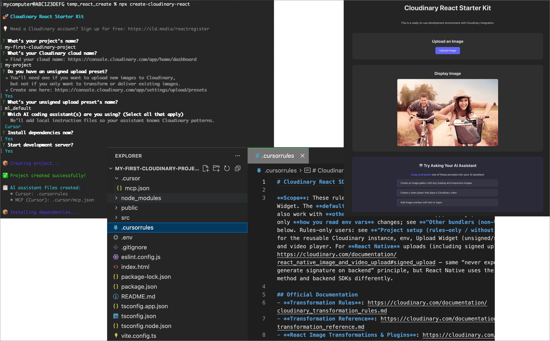Collapse the MY-FIRST-CLOUDINARY-PROJE root section

[111, 168]
